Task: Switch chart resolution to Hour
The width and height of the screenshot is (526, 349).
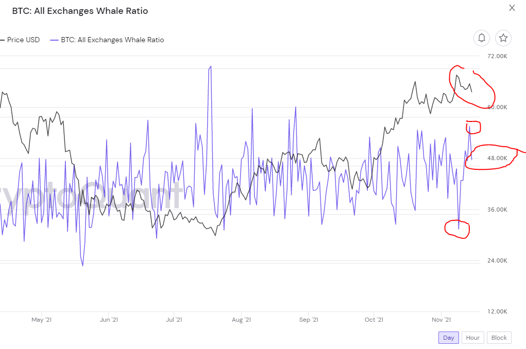Action: [x=472, y=338]
